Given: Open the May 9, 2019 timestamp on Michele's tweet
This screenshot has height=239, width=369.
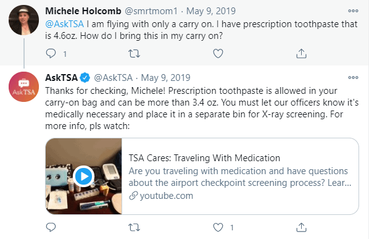Looking at the screenshot, I should [x=211, y=11].
